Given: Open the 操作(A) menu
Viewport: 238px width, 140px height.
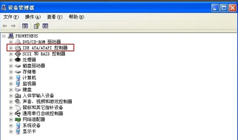Looking at the screenshot, I should click(x=33, y=17).
